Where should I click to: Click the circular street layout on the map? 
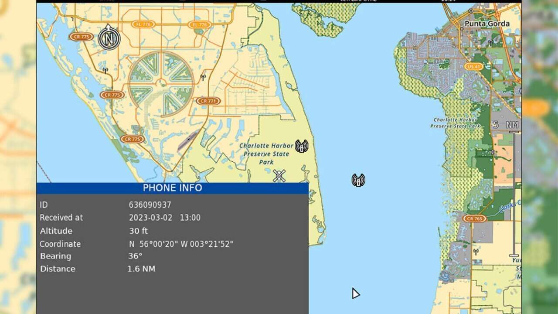161,84
